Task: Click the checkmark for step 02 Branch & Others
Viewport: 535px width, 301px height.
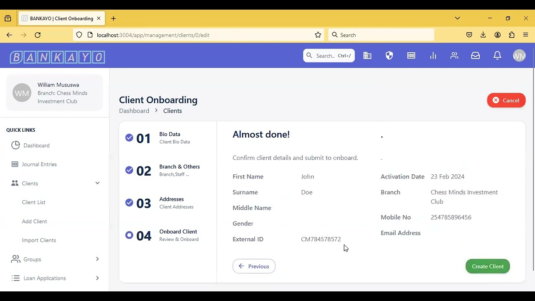Action: [x=129, y=170]
